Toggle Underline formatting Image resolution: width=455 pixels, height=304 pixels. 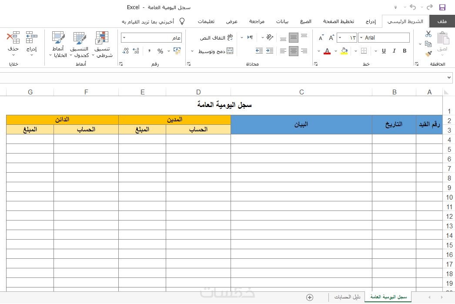click(384, 51)
